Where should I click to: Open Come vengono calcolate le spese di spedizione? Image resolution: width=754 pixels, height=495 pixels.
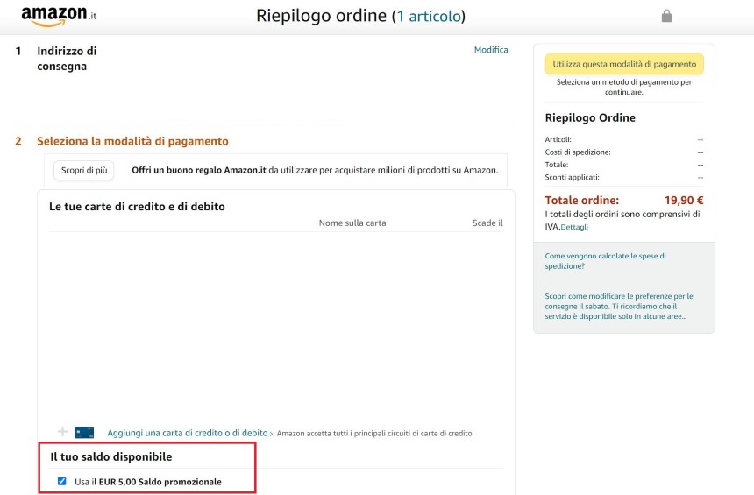[x=606, y=261]
